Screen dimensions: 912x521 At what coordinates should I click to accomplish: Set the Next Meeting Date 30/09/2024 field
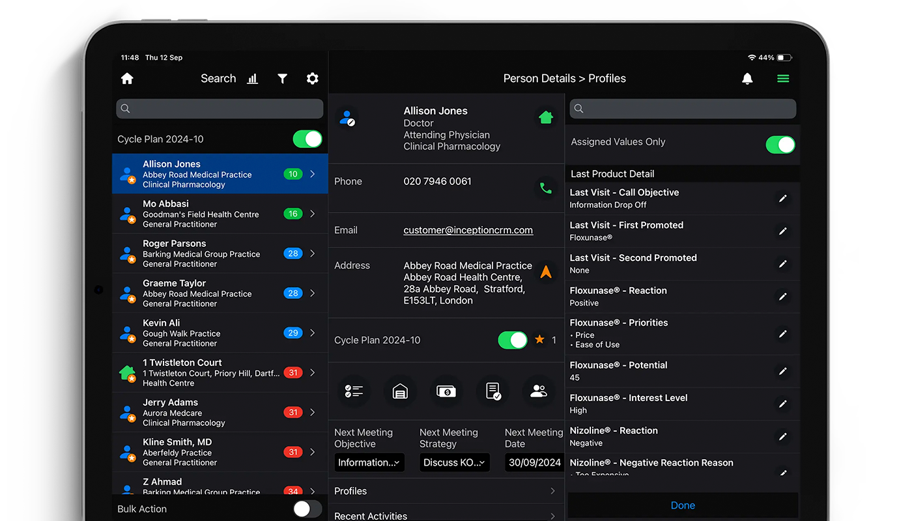[535, 462]
